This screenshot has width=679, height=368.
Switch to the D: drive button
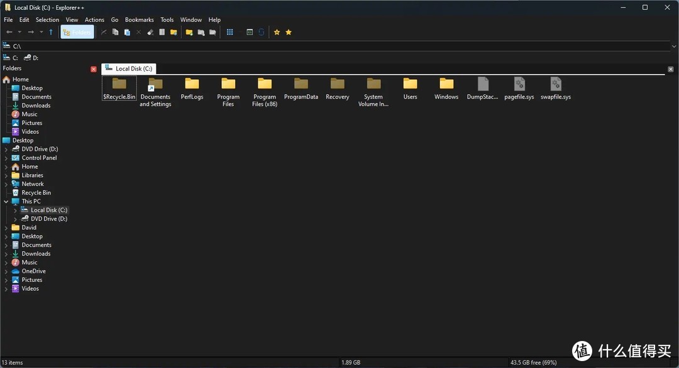(x=31, y=58)
